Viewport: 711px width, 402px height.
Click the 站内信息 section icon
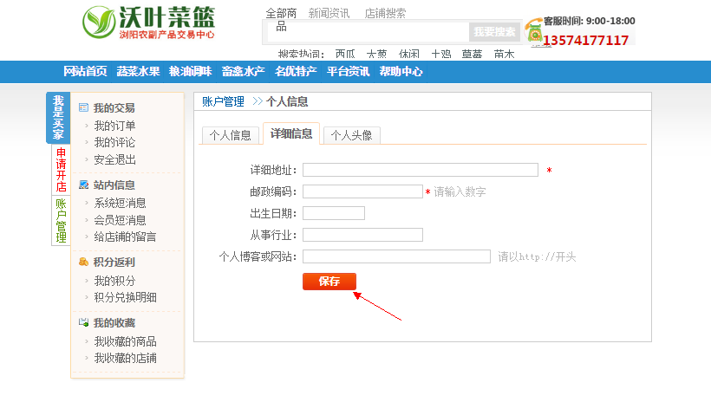(84, 185)
